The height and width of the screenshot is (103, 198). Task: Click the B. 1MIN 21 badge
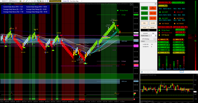click(163, 40)
